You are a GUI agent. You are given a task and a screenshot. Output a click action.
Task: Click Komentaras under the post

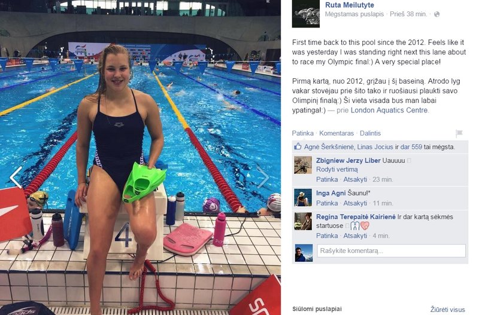[x=336, y=133]
